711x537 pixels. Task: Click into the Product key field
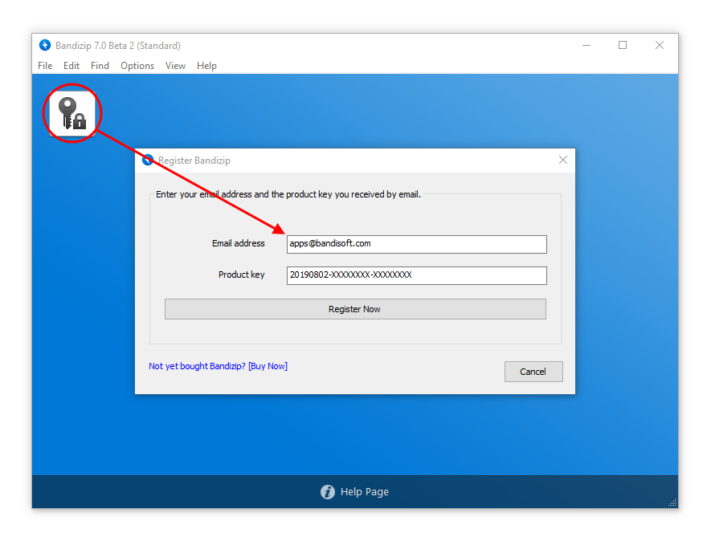416,275
